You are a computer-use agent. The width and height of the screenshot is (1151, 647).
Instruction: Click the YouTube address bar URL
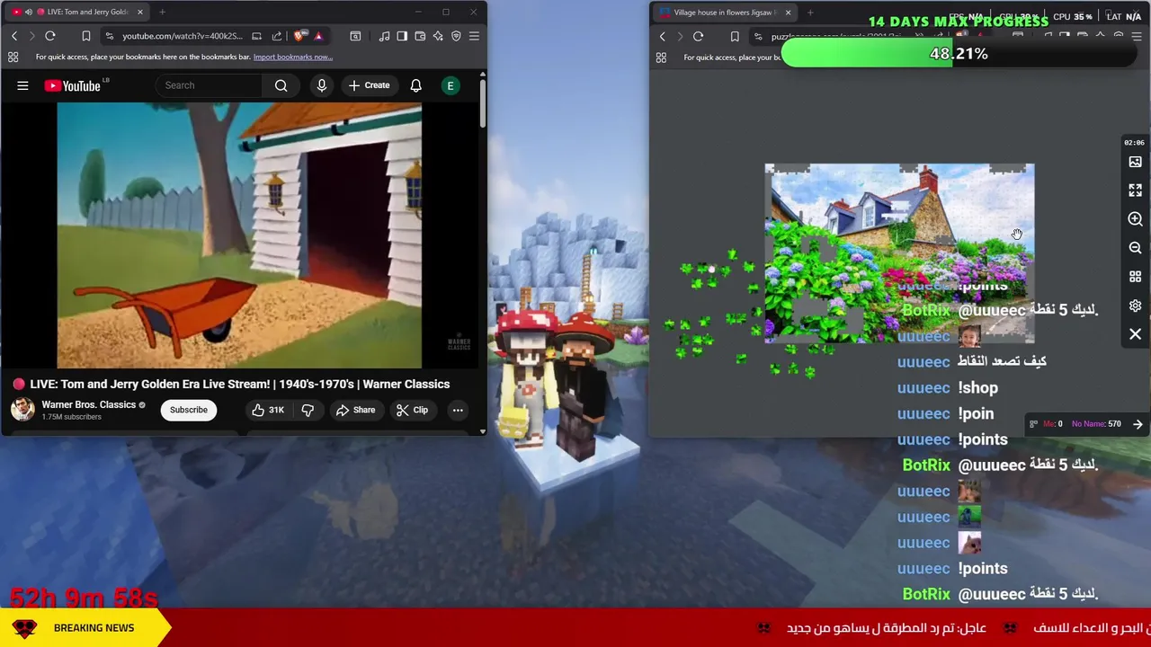[182, 36]
